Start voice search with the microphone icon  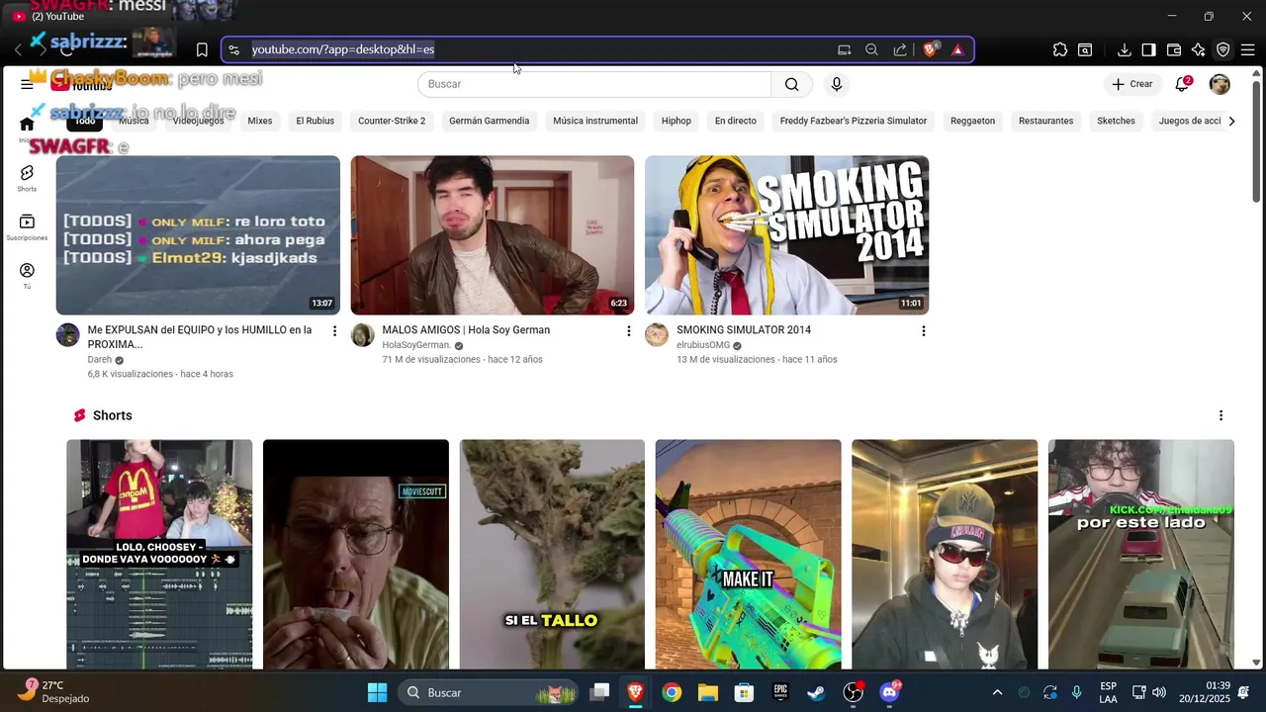837,84
